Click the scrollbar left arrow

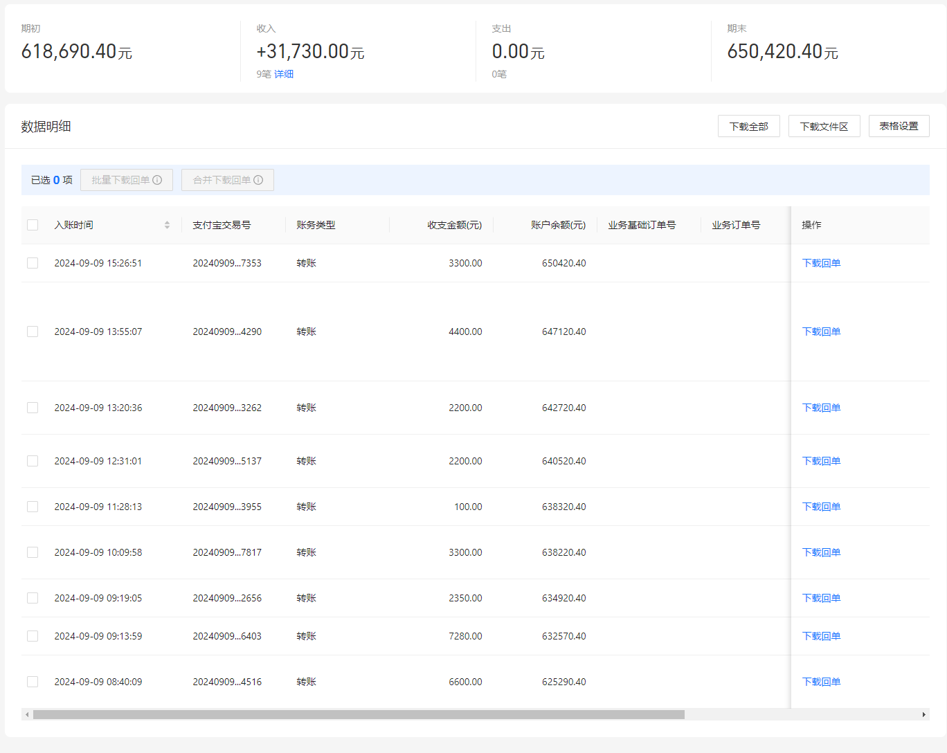tap(27, 714)
